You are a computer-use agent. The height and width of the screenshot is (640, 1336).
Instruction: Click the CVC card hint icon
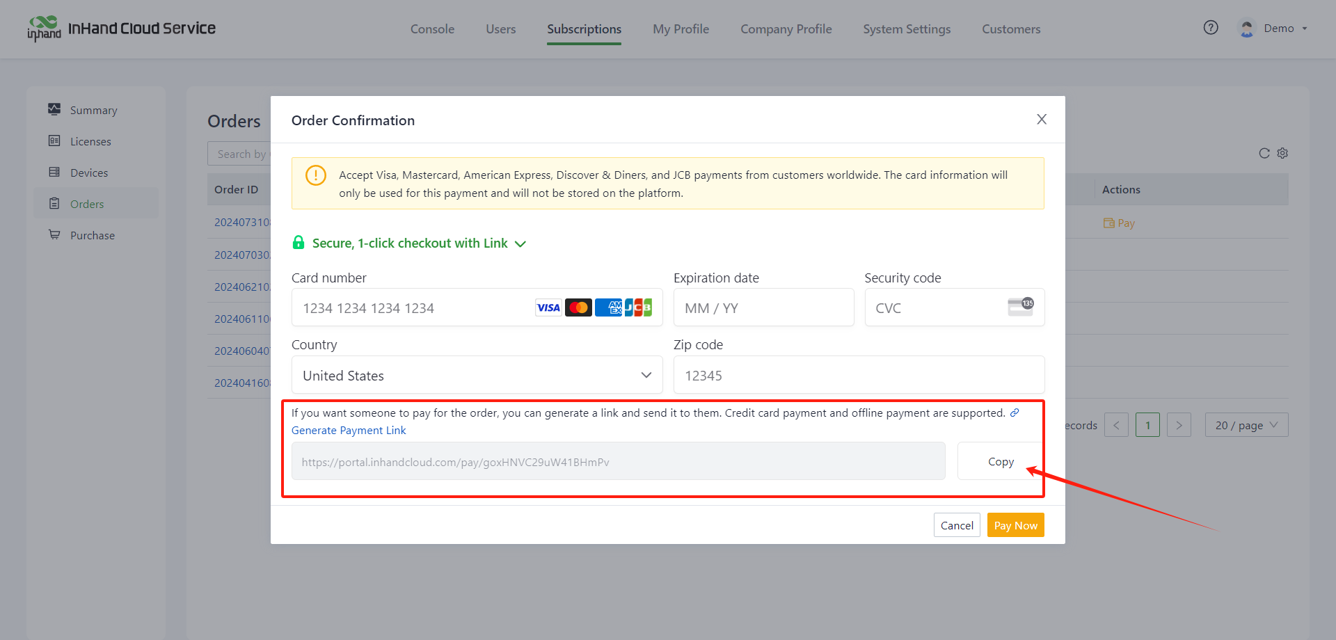coord(1020,307)
